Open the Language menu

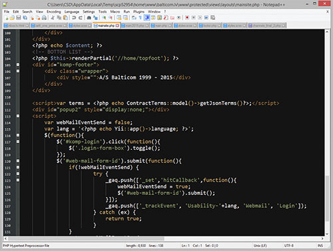click(x=72, y=11)
